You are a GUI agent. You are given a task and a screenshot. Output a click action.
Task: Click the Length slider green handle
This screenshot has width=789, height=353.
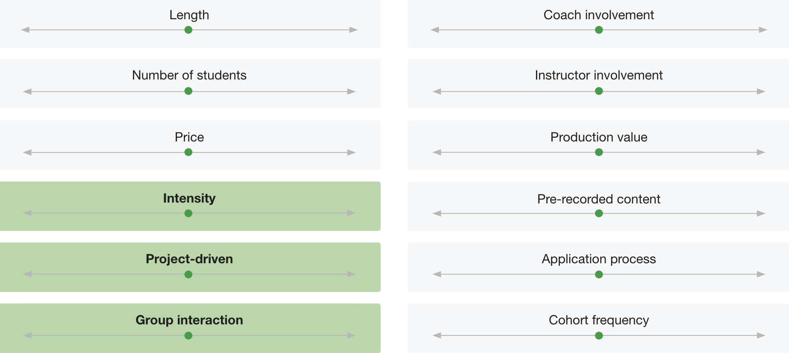coord(188,30)
